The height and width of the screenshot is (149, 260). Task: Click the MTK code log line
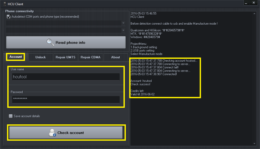[x=146, y=34]
